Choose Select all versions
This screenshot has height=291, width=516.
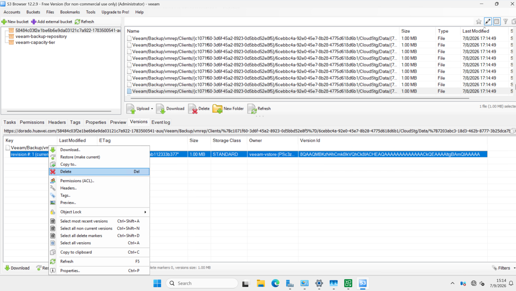click(x=99, y=243)
